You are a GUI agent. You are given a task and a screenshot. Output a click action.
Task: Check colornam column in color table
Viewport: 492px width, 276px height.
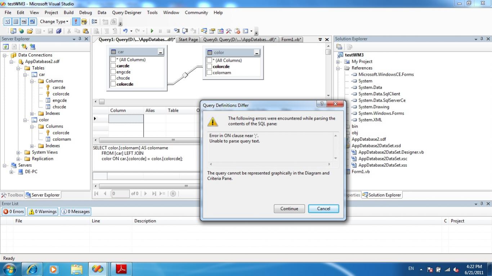point(209,73)
